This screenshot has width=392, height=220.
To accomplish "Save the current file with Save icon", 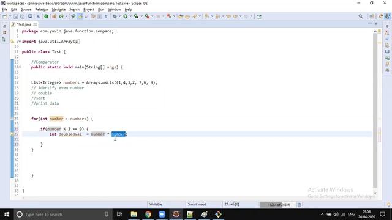I will click(15, 16).
